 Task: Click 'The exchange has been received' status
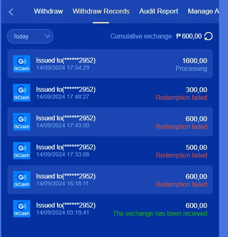tap(160, 213)
